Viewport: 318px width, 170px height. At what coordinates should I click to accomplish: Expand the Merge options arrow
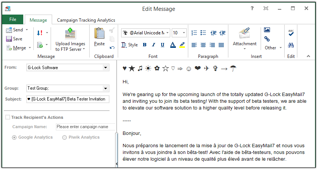30,48
